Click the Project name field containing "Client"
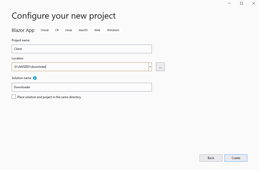 click(x=82, y=49)
